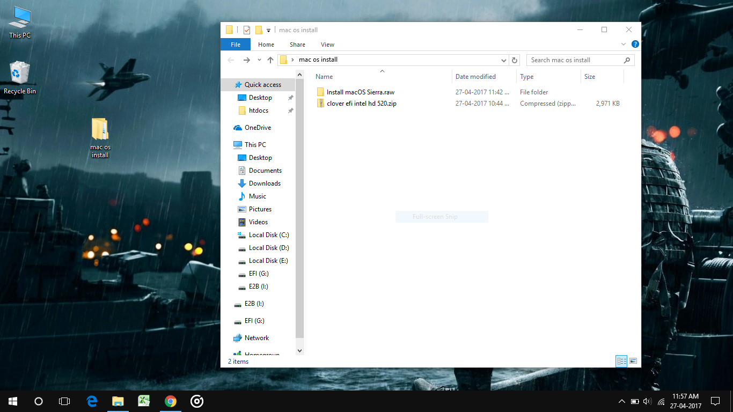Open the taskbar clock and calendar
Viewport: 733px width, 412px height.
click(x=685, y=401)
